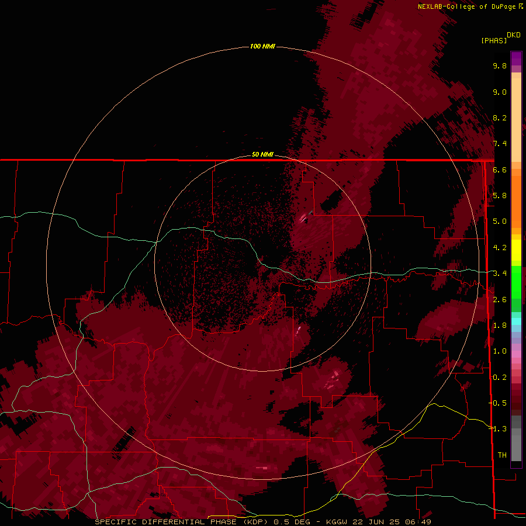The width and height of the screenshot is (526, 526).
Task: Select the -0.5 value on the legend
Action: [x=497, y=403]
